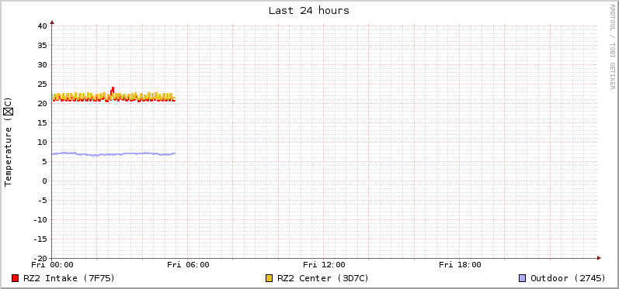Click the Fri 06:00 time axis label
Image resolution: width=619 pixels, height=289 pixels.
[x=188, y=265]
